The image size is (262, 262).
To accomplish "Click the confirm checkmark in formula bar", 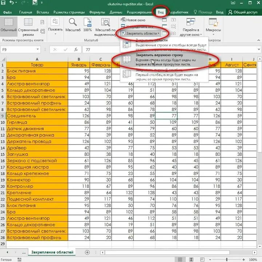I will [x=65, y=49].
